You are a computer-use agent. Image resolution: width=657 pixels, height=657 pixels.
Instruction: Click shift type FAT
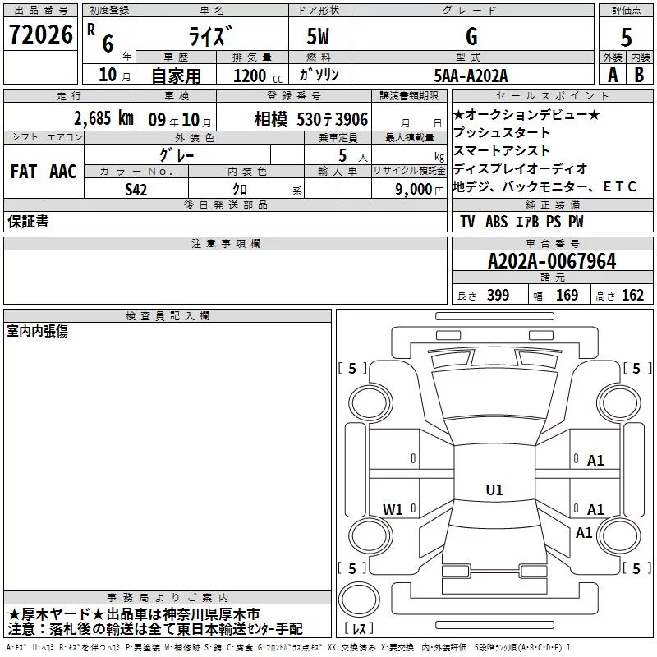click(x=24, y=172)
